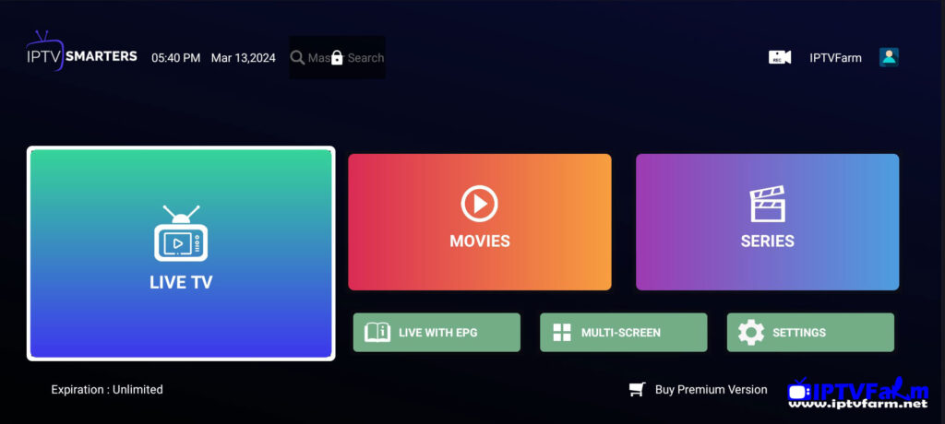Open the Series tile
Viewport: 945px width, 424px height.
click(x=767, y=221)
